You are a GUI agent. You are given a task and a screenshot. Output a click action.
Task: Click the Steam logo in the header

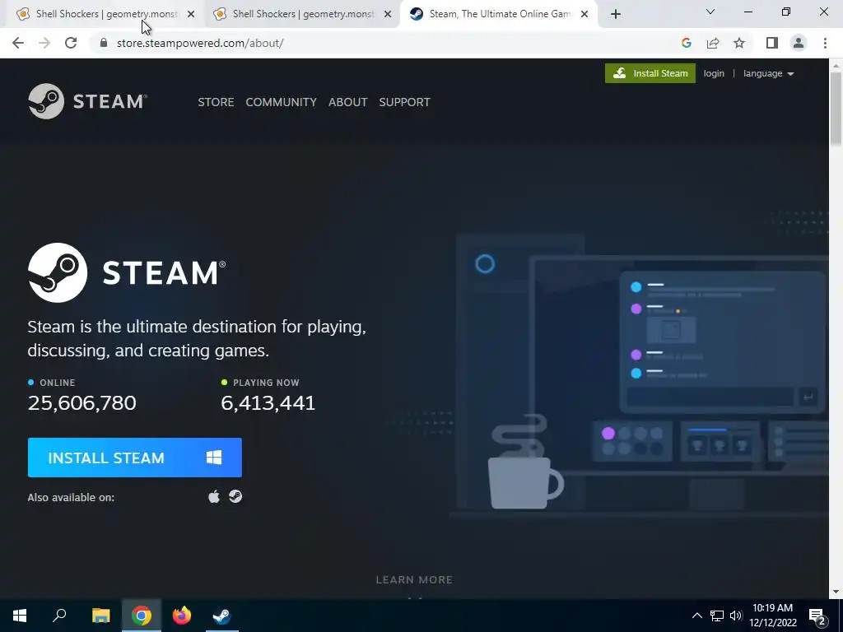(x=87, y=101)
